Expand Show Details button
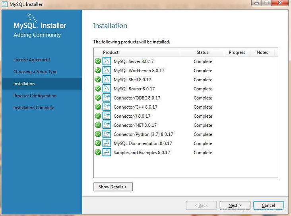This screenshot has height=216, width=291. pyautogui.click(x=113, y=187)
